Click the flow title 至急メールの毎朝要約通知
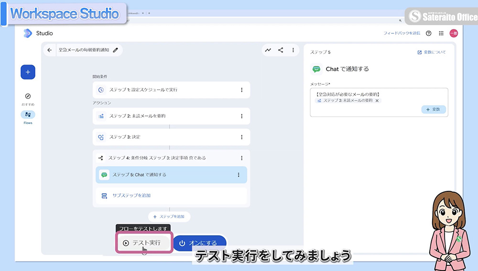Screen dimensions: 478x271 coord(84,50)
